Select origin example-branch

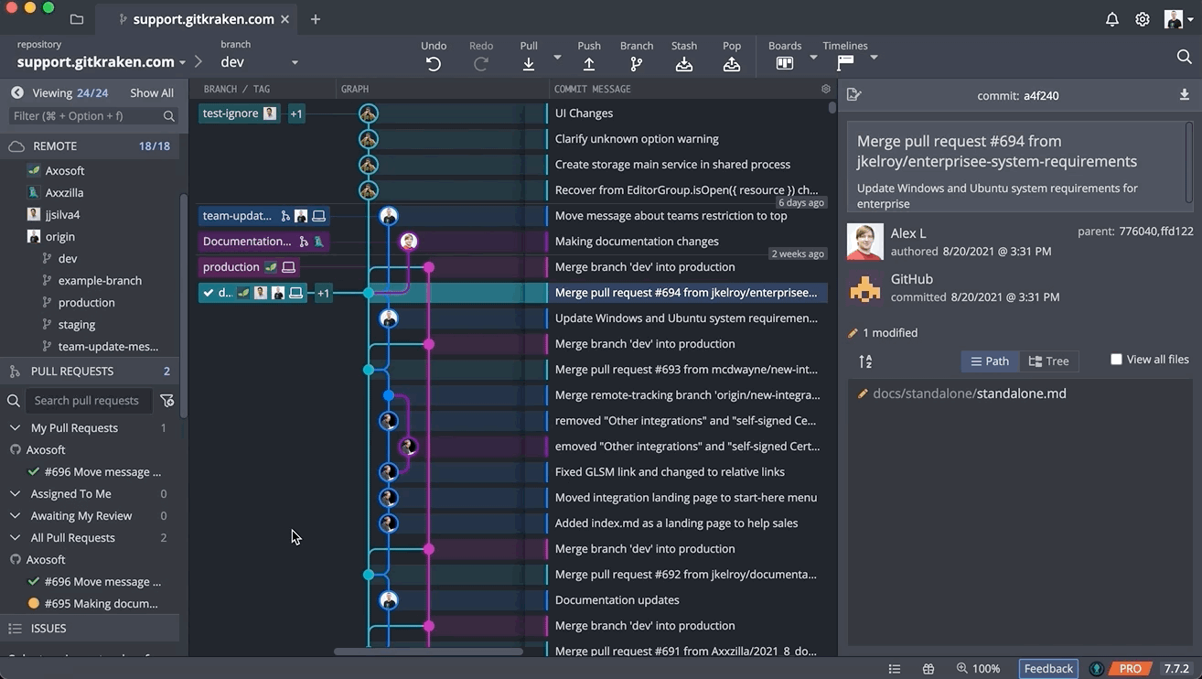[x=100, y=280]
